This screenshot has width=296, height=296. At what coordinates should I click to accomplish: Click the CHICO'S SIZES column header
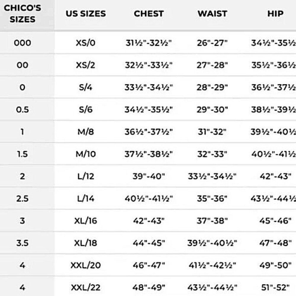point(22,14)
